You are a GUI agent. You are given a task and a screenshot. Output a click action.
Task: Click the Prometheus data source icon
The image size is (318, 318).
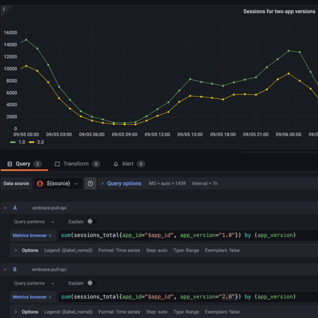coord(40,184)
